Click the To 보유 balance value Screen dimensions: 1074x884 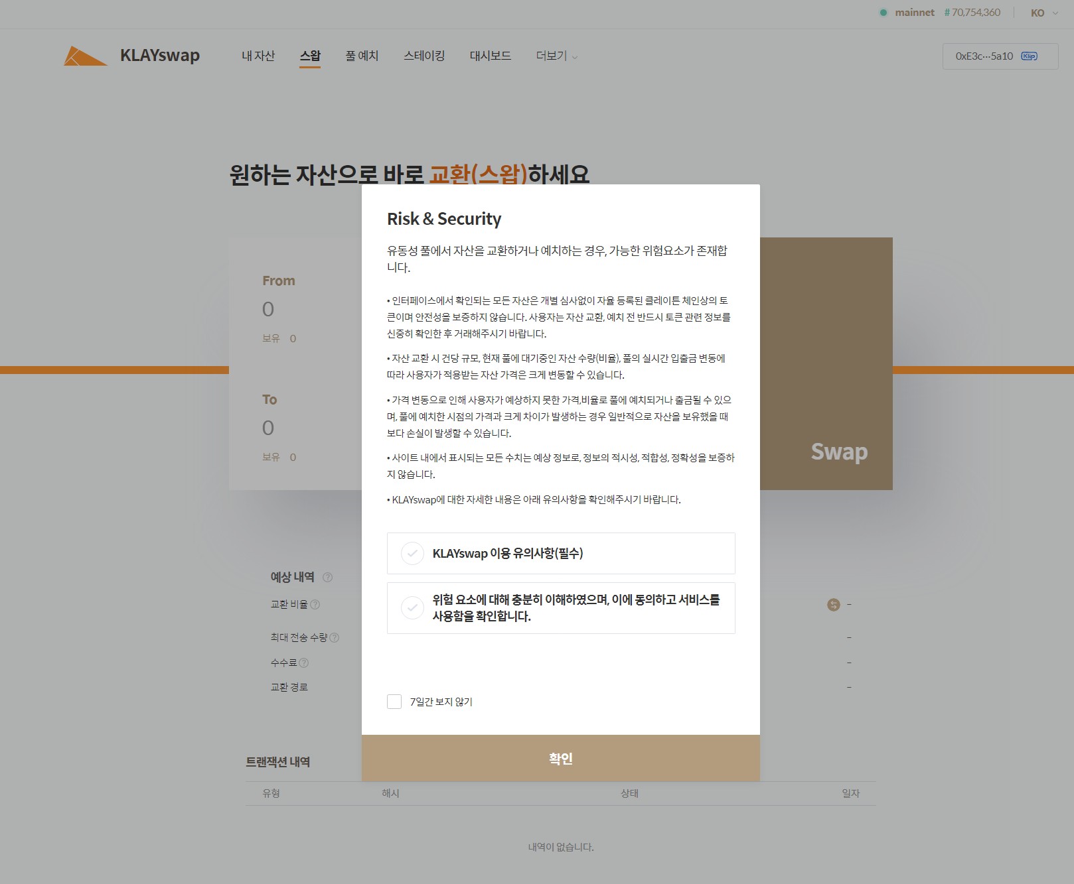coord(293,458)
